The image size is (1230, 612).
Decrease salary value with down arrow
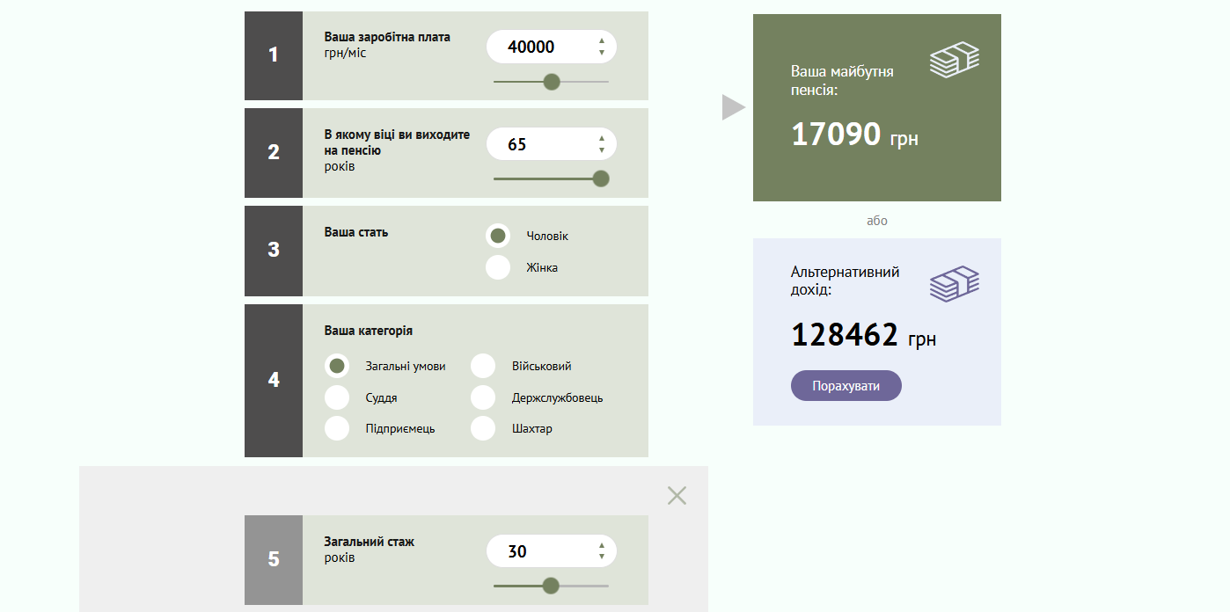click(x=602, y=53)
